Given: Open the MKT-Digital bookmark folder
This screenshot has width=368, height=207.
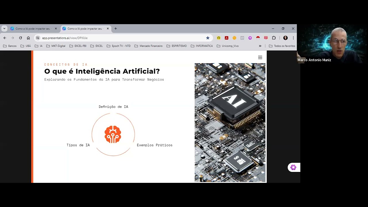Looking at the screenshot, I should [56, 46].
